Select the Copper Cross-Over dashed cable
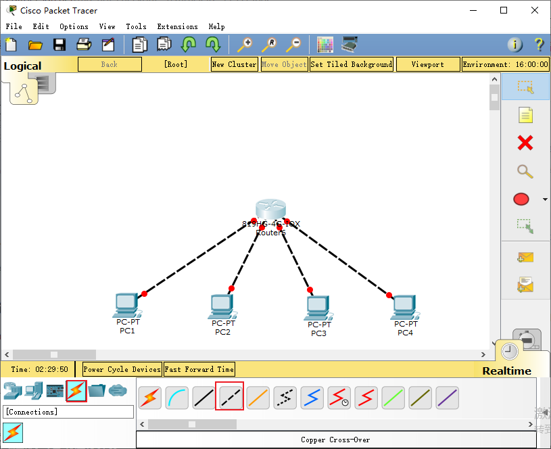 [231, 397]
